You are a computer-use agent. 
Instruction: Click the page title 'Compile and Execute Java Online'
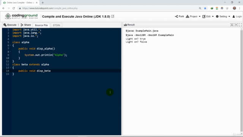click(x=76, y=16)
